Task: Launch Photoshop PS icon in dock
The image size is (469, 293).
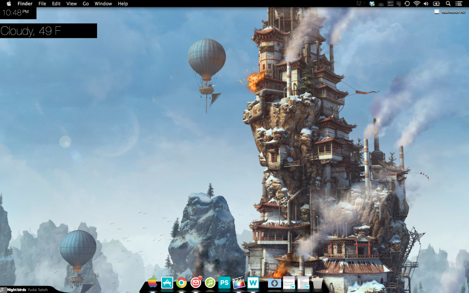Action: tap(224, 282)
